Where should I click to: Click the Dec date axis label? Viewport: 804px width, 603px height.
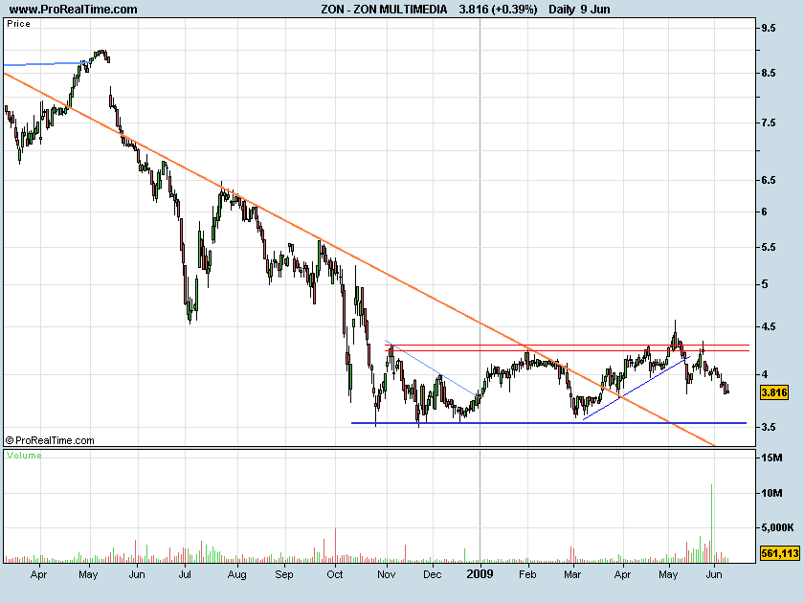(x=433, y=575)
